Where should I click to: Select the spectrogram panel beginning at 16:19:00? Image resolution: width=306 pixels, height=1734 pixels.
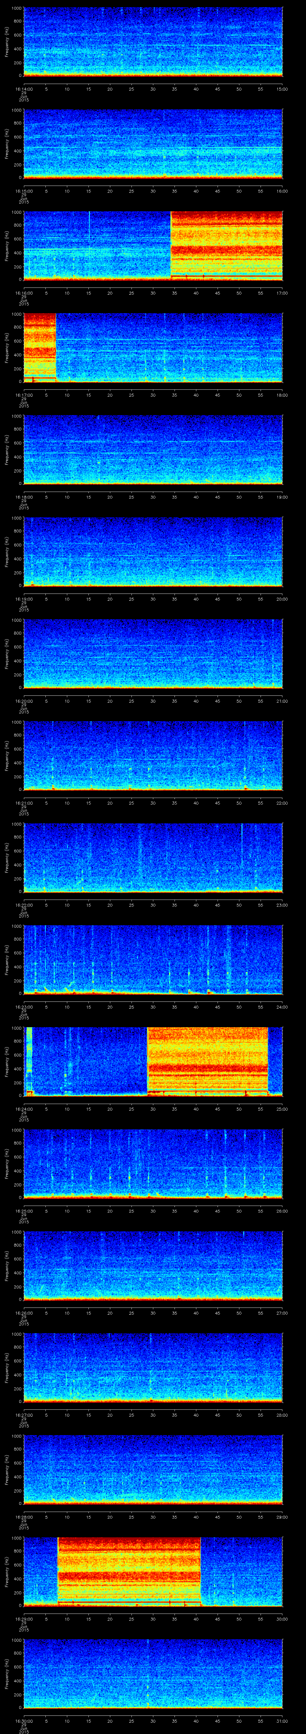[x=153, y=551]
